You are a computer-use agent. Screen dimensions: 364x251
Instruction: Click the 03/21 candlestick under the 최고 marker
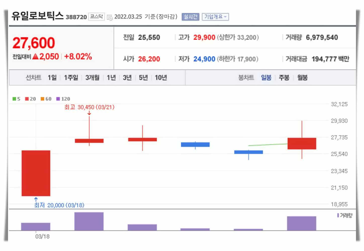pos(89,141)
